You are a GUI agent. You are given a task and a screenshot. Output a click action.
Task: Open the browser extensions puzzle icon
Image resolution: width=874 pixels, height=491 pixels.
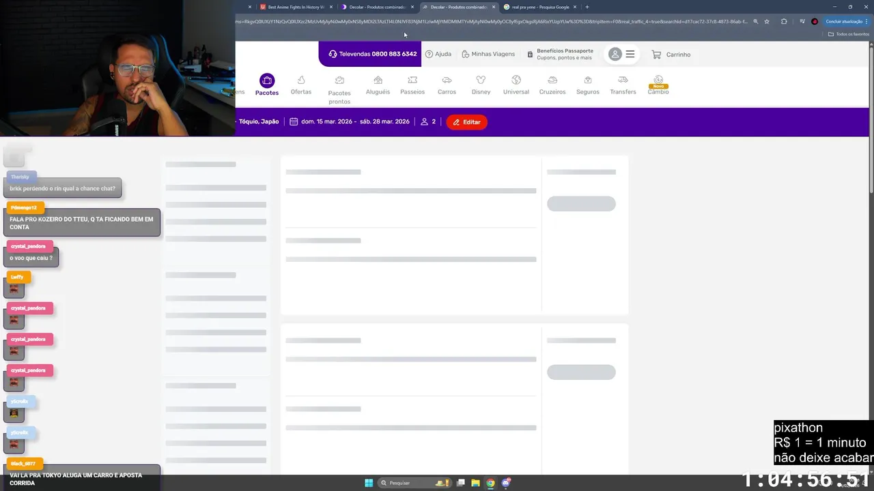[x=784, y=21]
